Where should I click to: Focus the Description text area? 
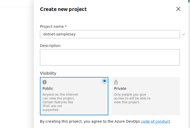[110, 57]
